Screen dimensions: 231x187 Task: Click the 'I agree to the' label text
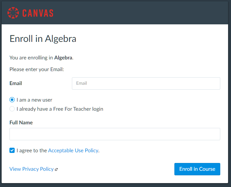tap(32, 151)
